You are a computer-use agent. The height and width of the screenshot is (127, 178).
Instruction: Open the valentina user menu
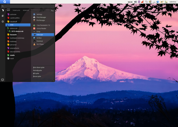click(173, 2)
